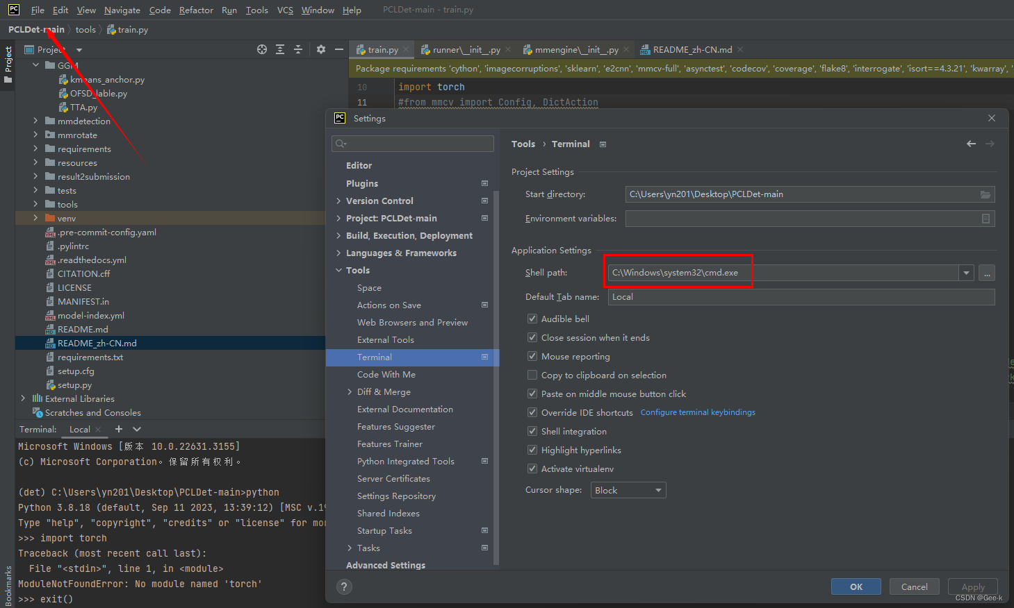Click Configure terminal keybindings link
Image resolution: width=1014 pixels, height=608 pixels.
click(698, 412)
